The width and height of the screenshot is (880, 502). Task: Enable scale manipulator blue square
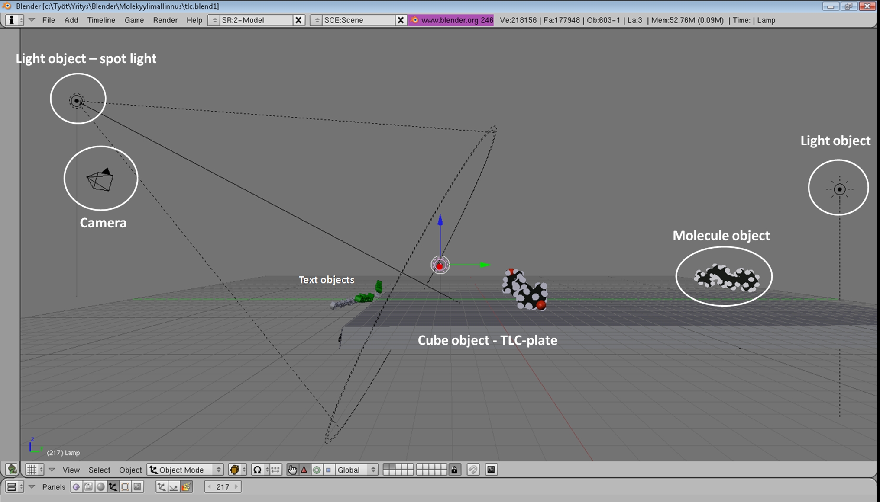tap(328, 470)
